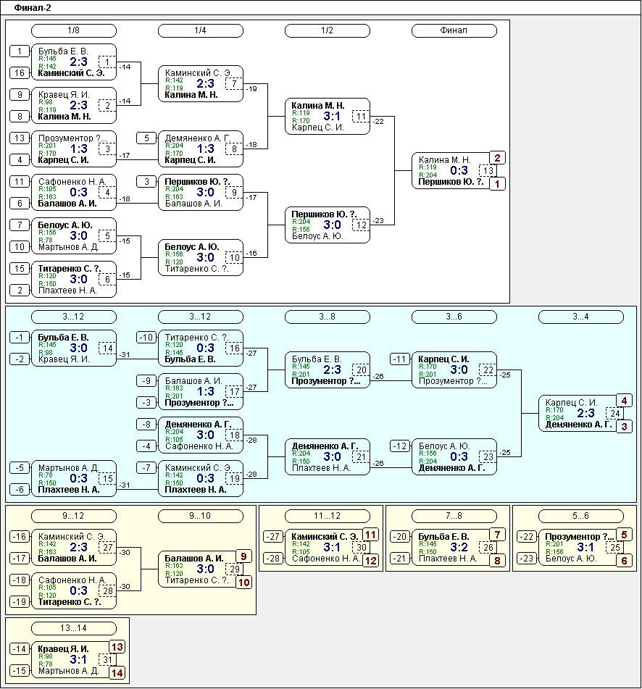Click dashed match number 8 box
This screenshot has height=689, width=642.
234,149
